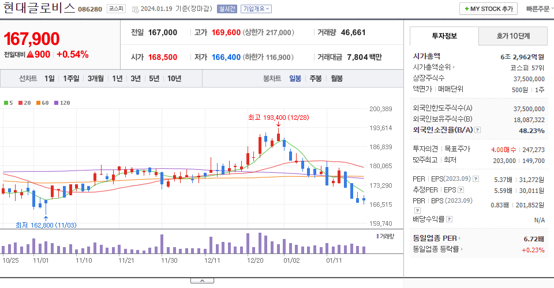The height and width of the screenshot is (288, 554).
Task: Select the 1주일 line chart period
Action: (x=71, y=78)
